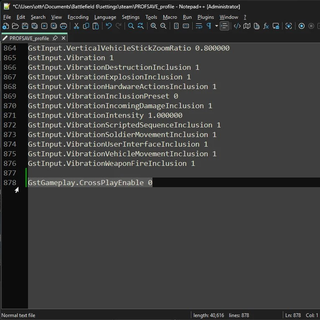
Task: Click the Undo arrow icon
Action: [x=109, y=26]
